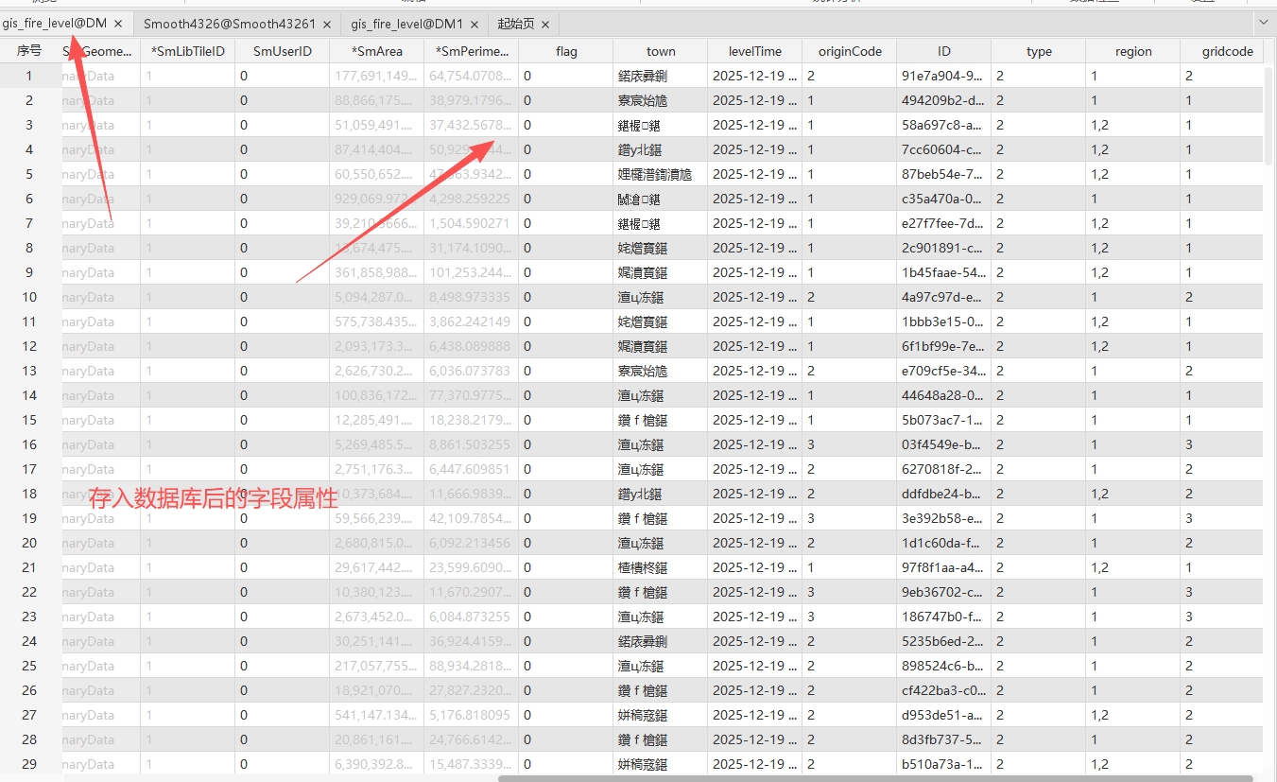Close the gis_fire_level@DM1 tab
Screen dimensions: 1277x782
coord(475,24)
